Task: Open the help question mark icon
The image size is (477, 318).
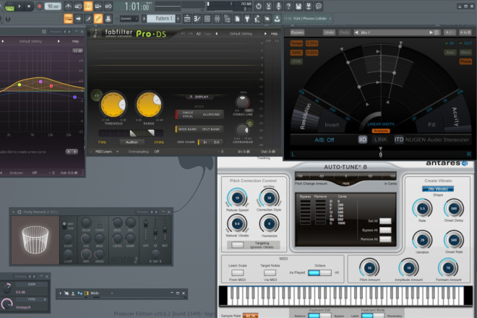Action: click(x=288, y=6)
